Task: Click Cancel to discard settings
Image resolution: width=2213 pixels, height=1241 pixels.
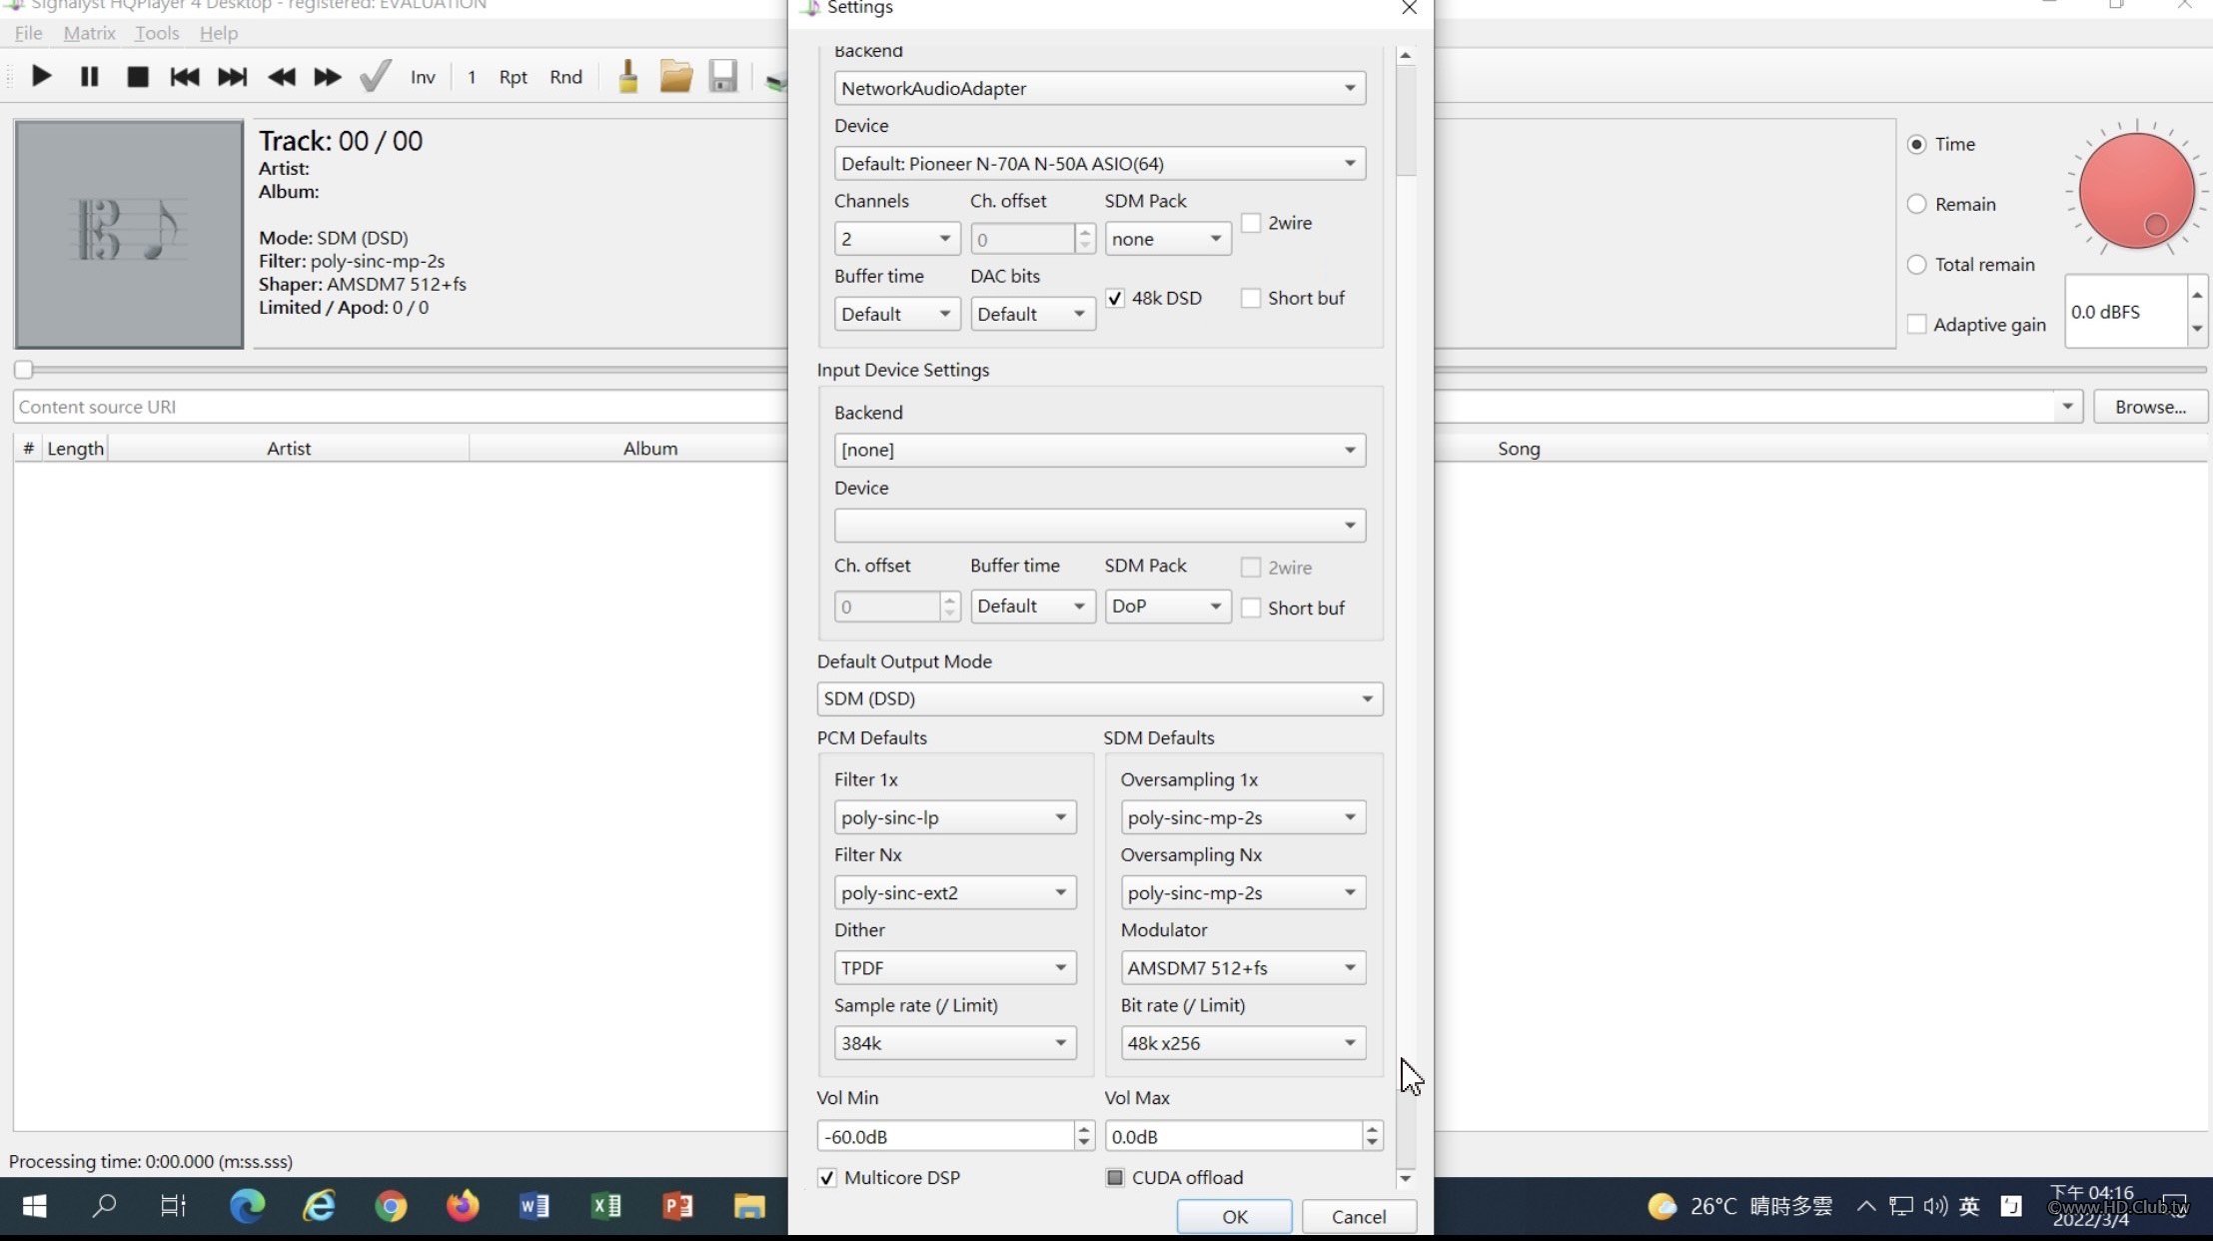Action: (1358, 1217)
